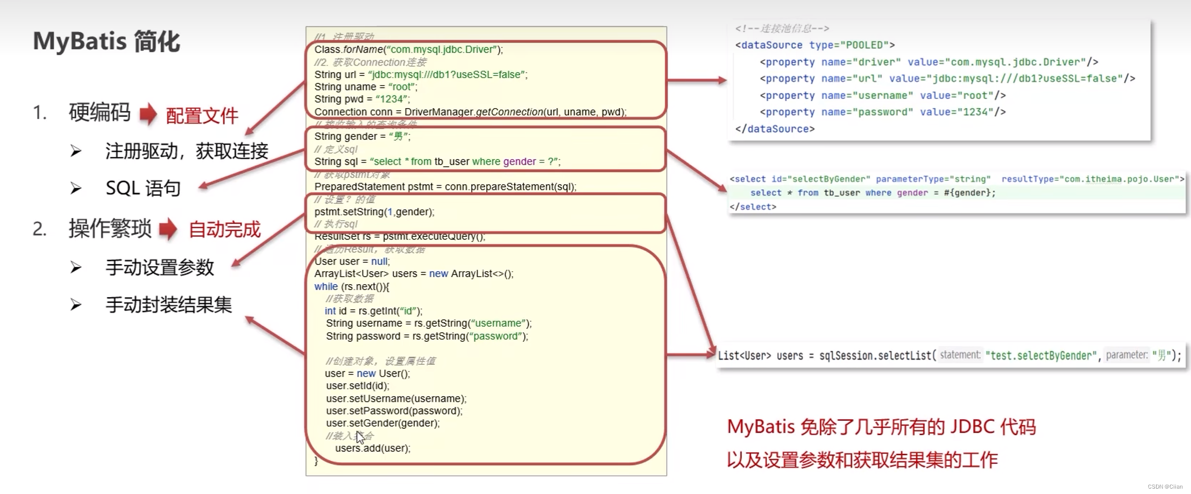This screenshot has height=494, width=1191.
Task: Click the property name="driver" XML line
Action: point(929,62)
